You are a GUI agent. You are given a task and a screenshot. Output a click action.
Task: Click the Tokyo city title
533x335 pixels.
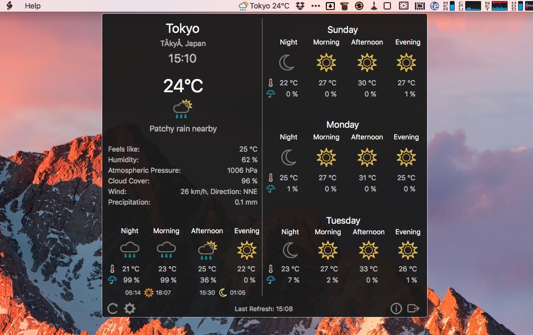[x=183, y=29]
